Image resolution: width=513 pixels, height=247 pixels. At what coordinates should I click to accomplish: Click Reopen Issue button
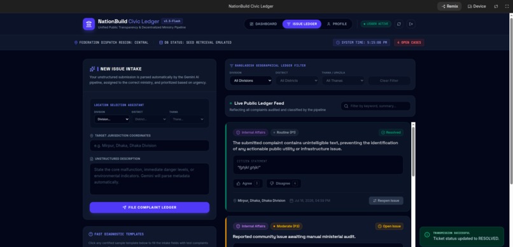pyautogui.click(x=386, y=201)
